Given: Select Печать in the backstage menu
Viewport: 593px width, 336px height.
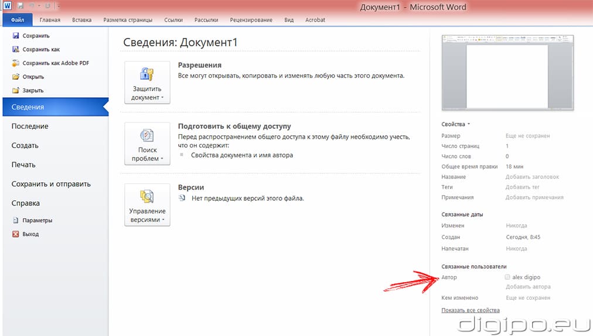Looking at the screenshot, I should tap(23, 164).
